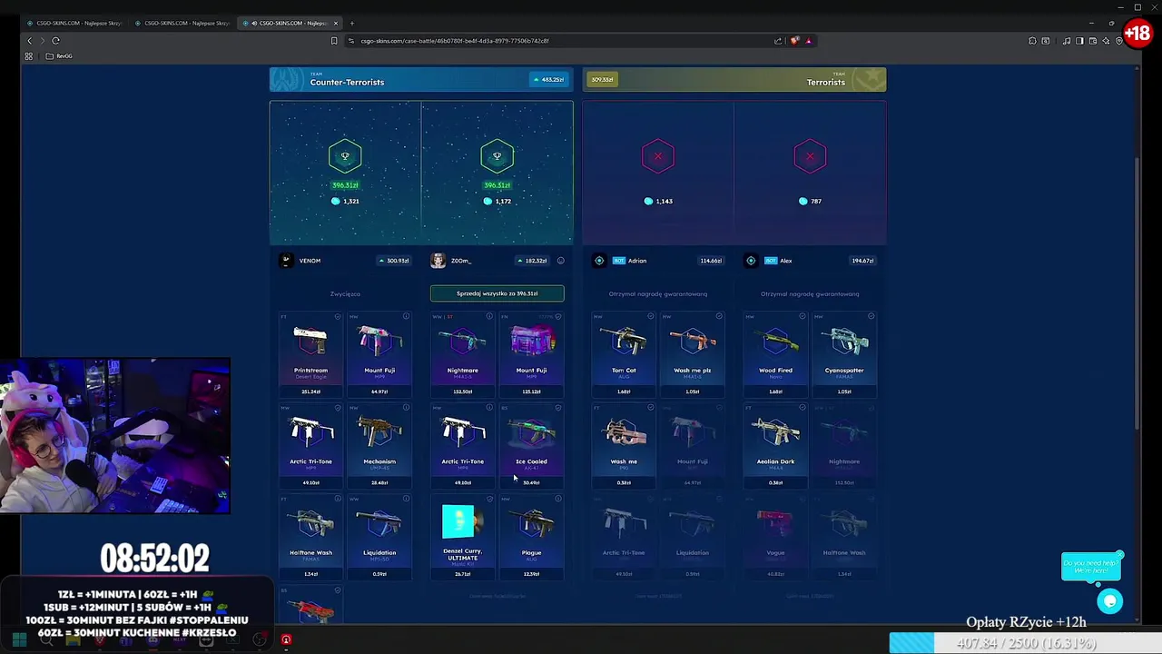
Task: Click the X hexagon above score 787
Action: pos(810,156)
